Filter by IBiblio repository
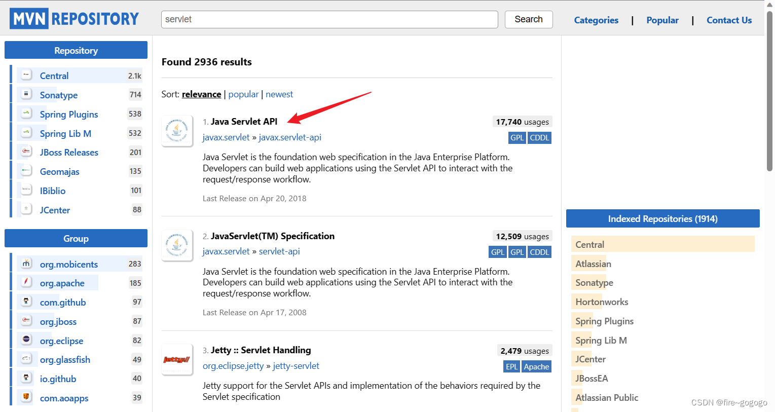775x412 pixels. [x=53, y=191]
